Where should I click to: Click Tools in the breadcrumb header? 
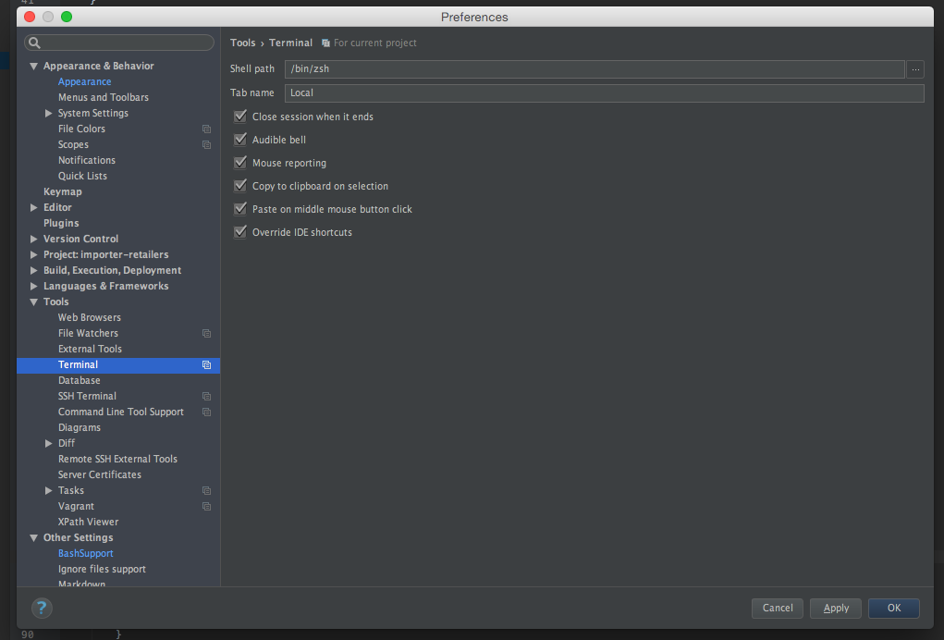[x=242, y=43]
